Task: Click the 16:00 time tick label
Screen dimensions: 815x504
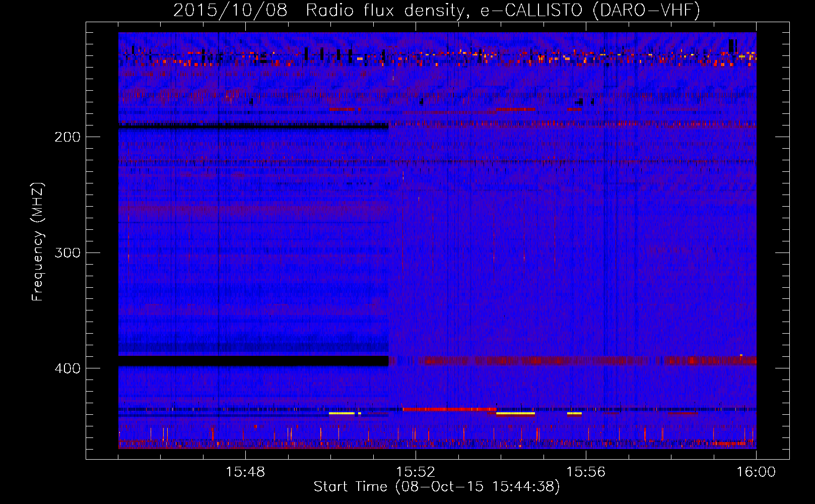Action: pyautogui.click(x=756, y=472)
